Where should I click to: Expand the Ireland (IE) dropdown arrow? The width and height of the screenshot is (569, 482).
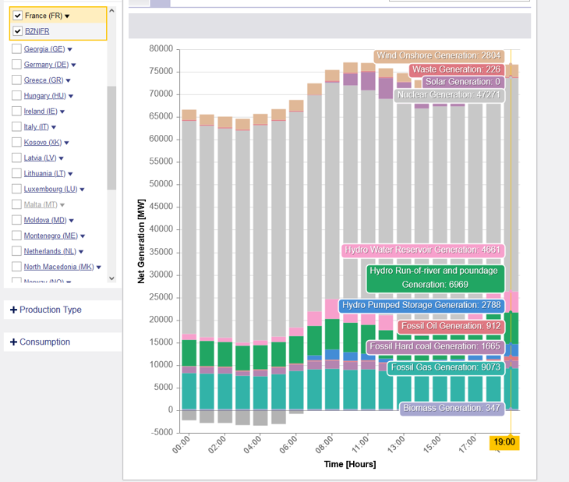point(62,112)
